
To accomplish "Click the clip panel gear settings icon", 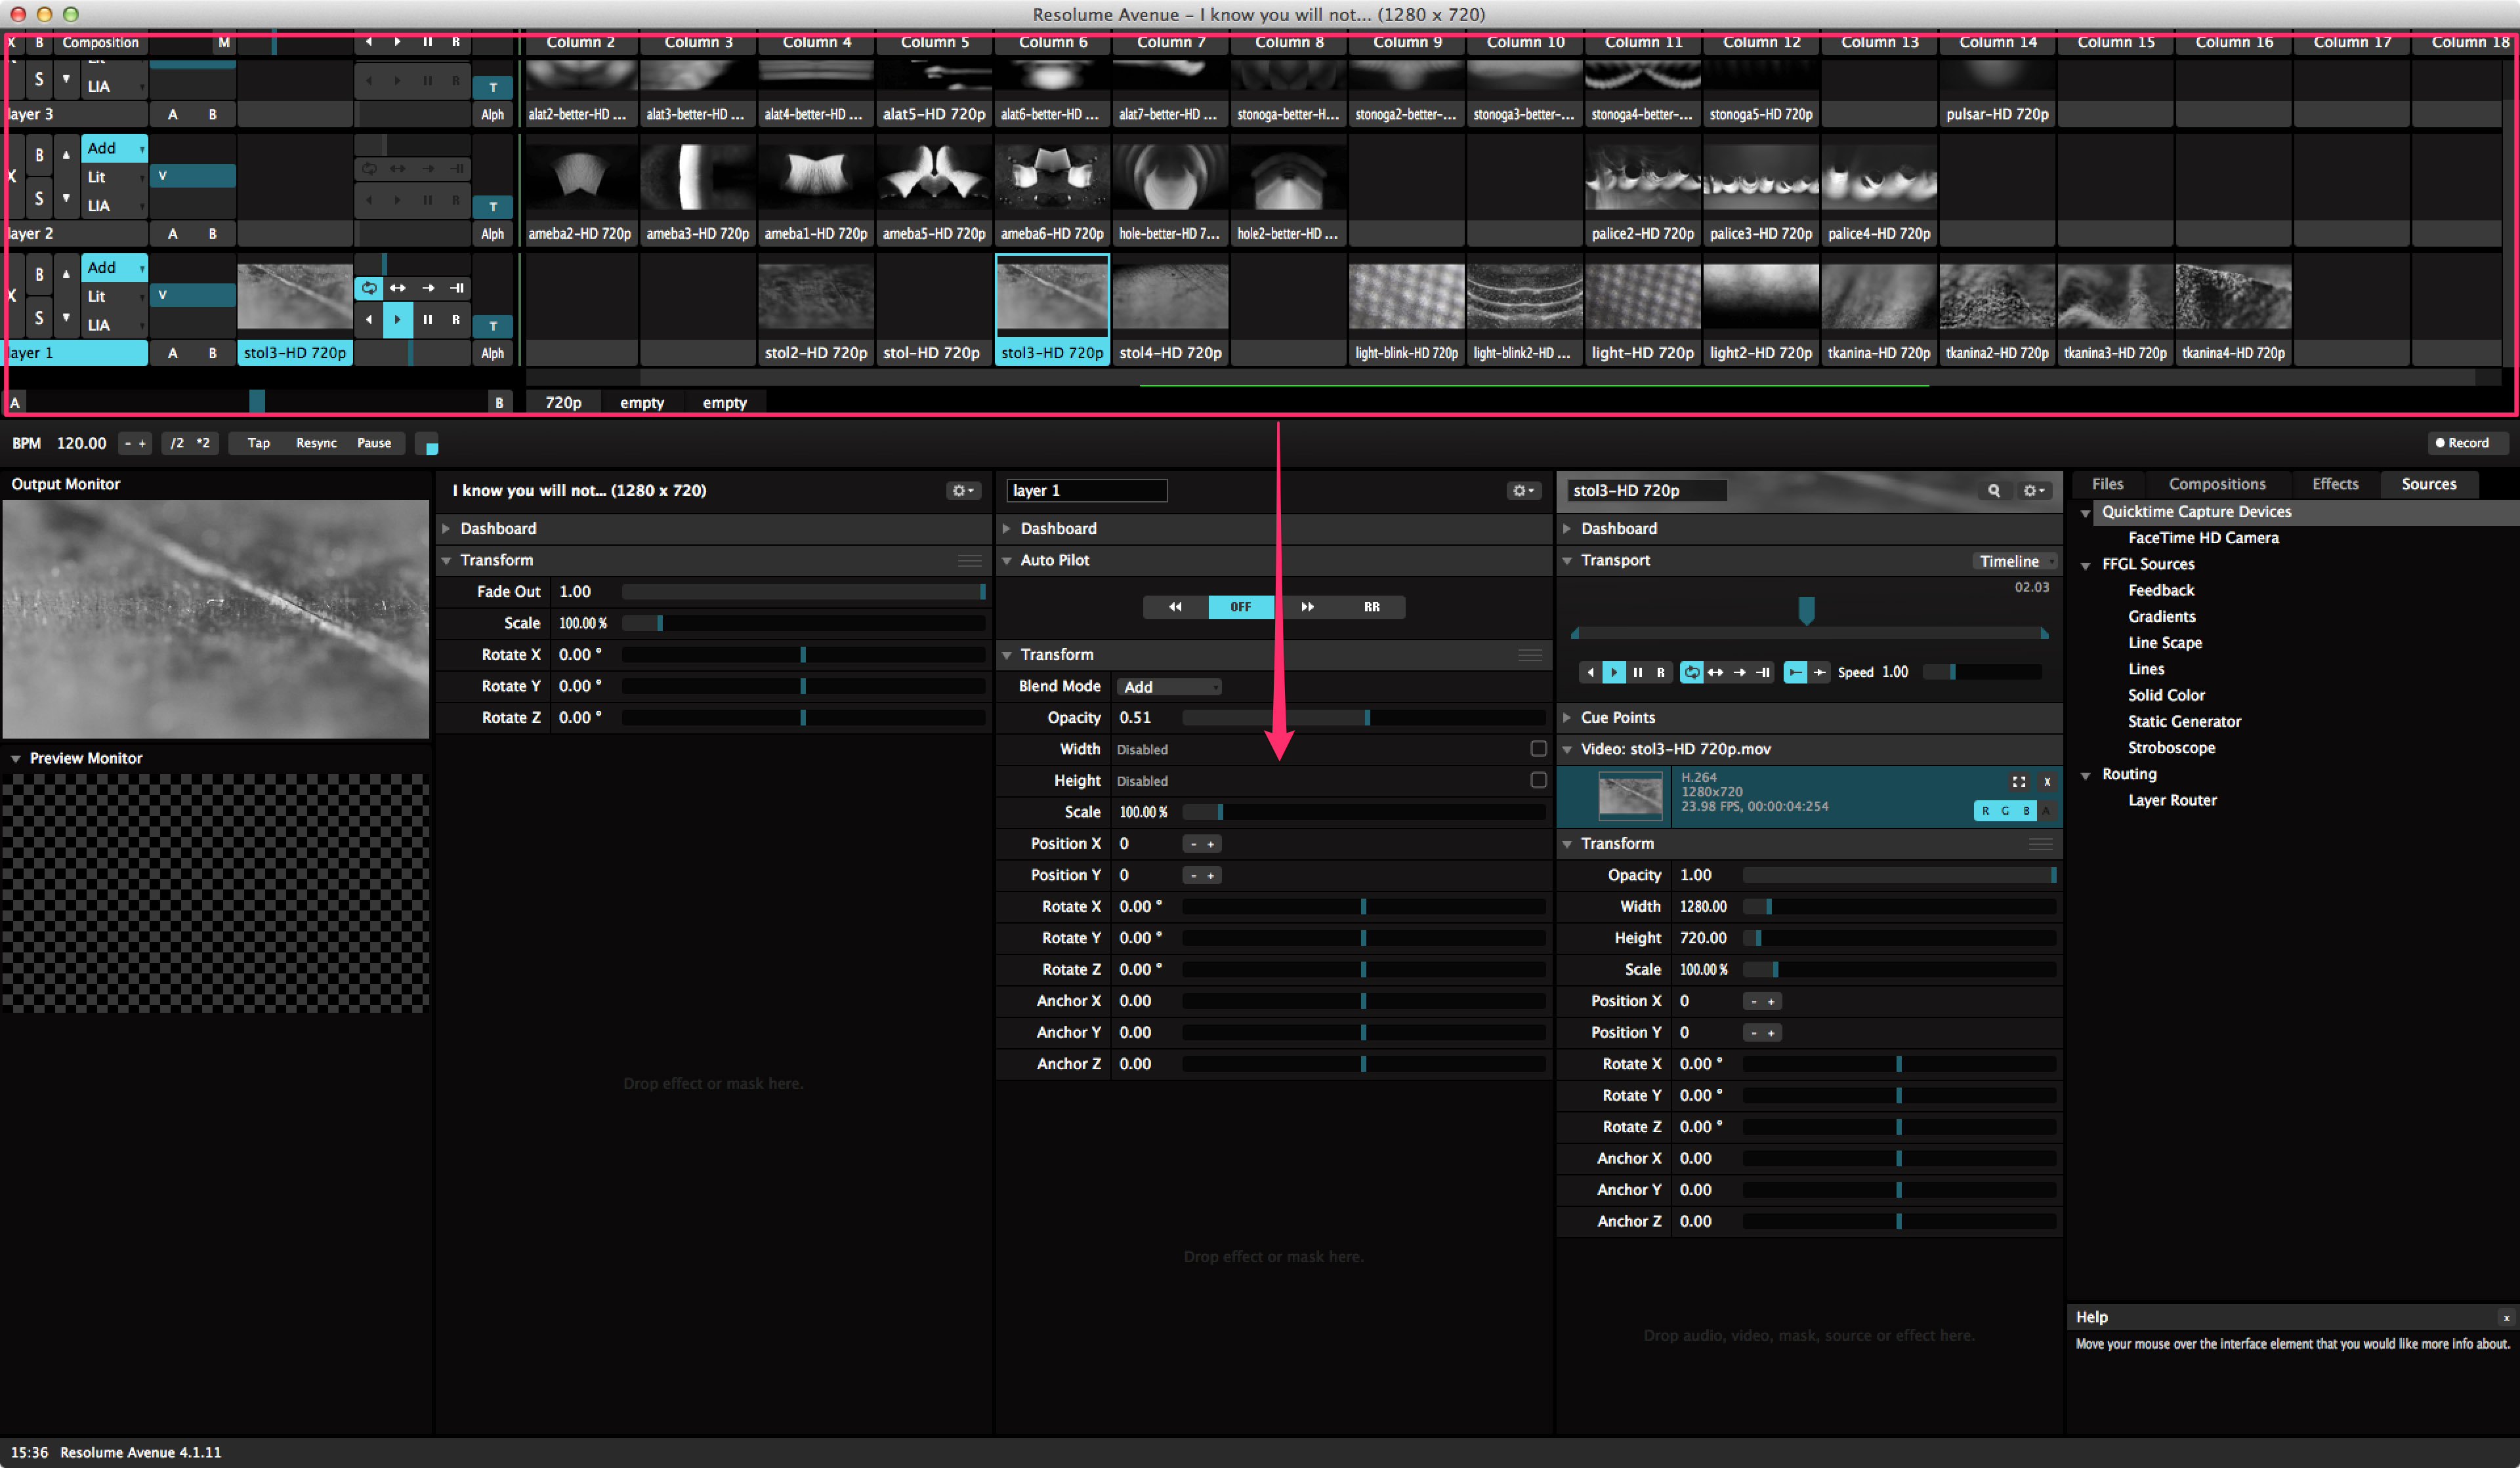I will click(x=2033, y=491).
